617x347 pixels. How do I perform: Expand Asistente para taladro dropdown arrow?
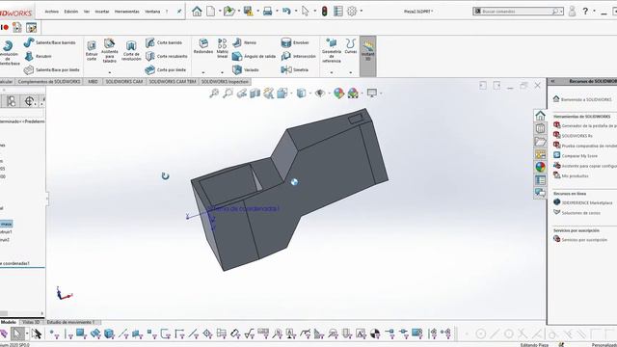point(109,72)
